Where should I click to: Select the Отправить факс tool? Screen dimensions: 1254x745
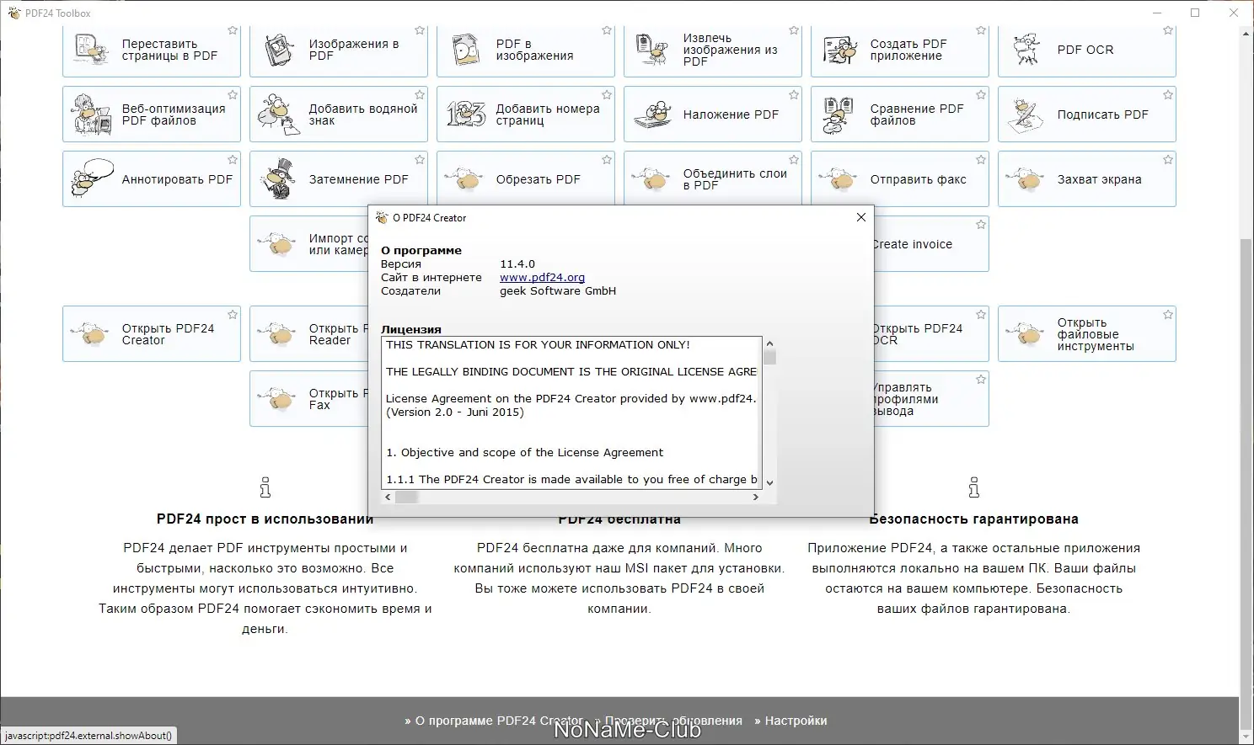pyautogui.click(x=900, y=179)
